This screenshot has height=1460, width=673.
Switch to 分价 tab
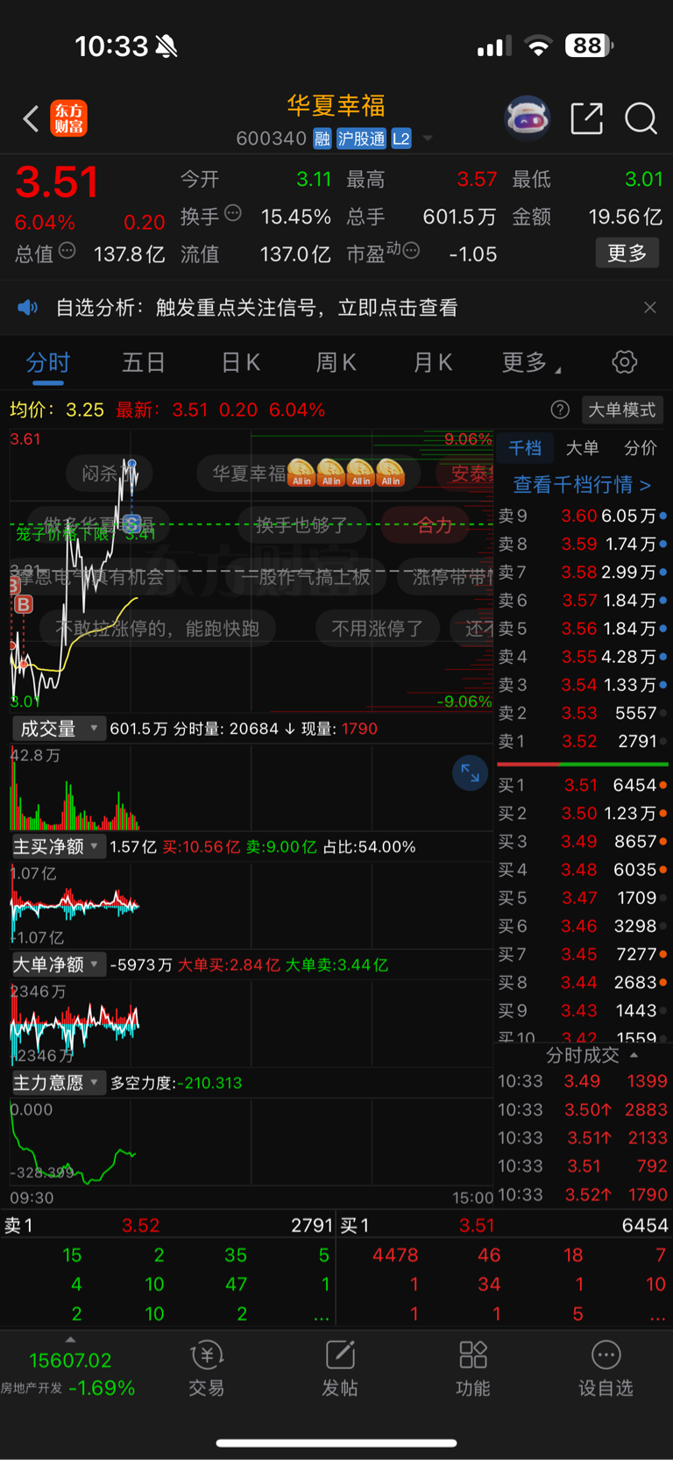pos(641,448)
